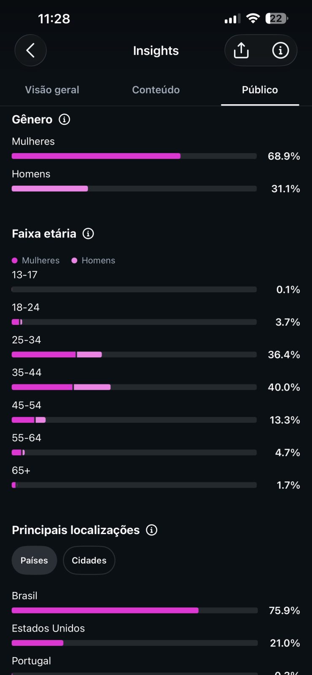Tap the Wi-Fi status icon
This screenshot has height=675, width=312.
pos(253,18)
